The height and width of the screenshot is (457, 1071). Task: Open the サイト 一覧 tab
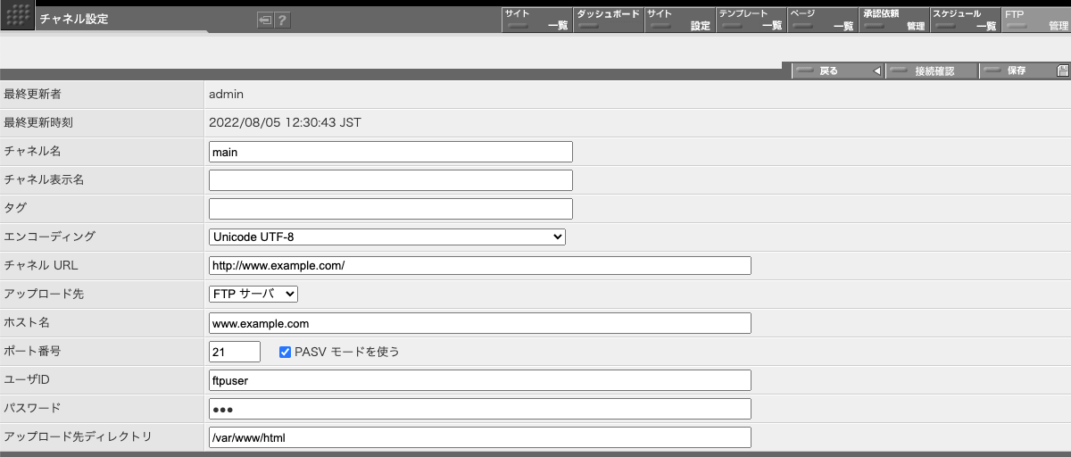pos(536,20)
